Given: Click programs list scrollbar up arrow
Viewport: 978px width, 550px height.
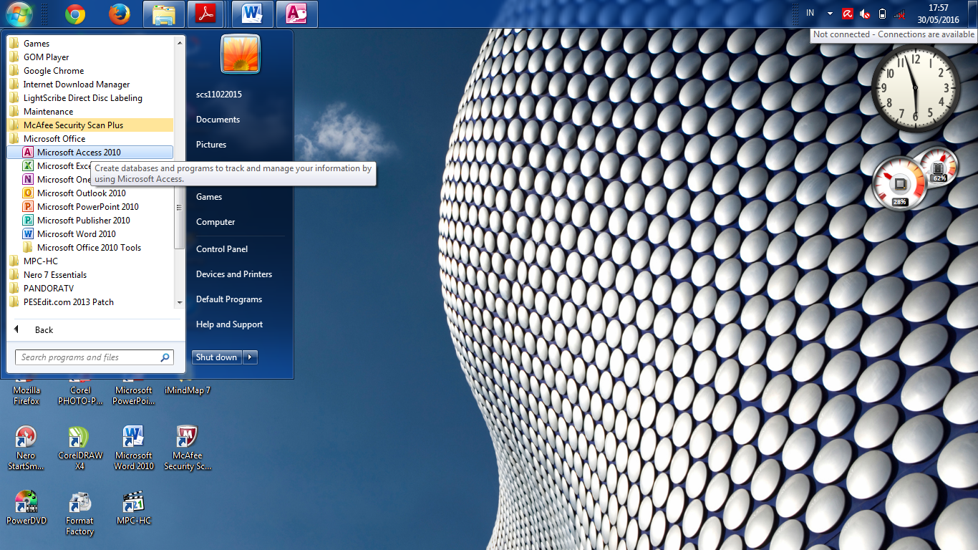Looking at the screenshot, I should tap(180, 42).
